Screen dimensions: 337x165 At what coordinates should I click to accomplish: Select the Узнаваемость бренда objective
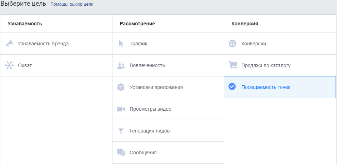[43, 44]
